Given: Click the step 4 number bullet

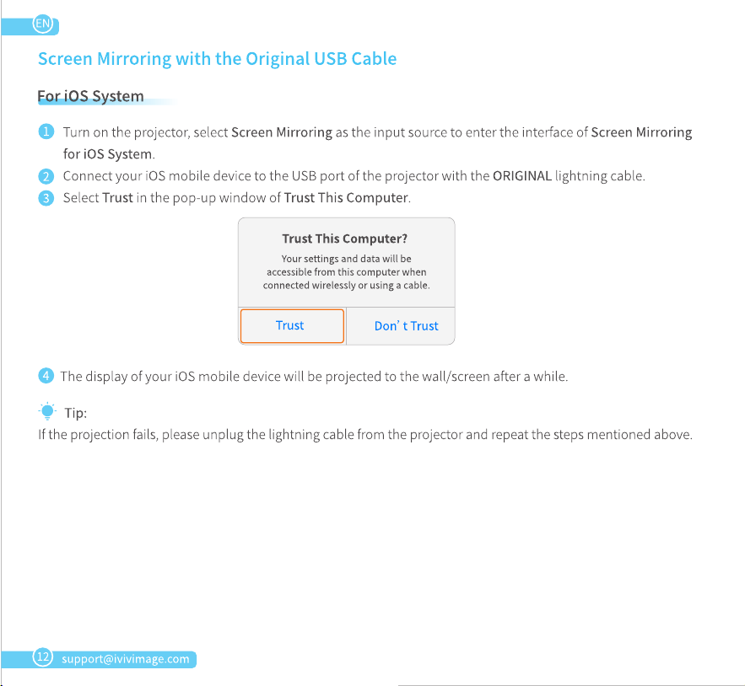Looking at the screenshot, I should [x=46, y=376].
